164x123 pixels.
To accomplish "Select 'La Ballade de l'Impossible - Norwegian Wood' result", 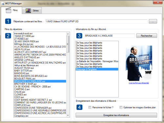I will tap(97, 61).
